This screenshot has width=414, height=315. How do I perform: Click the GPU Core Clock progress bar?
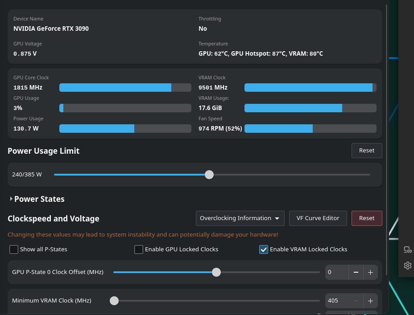tap(125, 87)
